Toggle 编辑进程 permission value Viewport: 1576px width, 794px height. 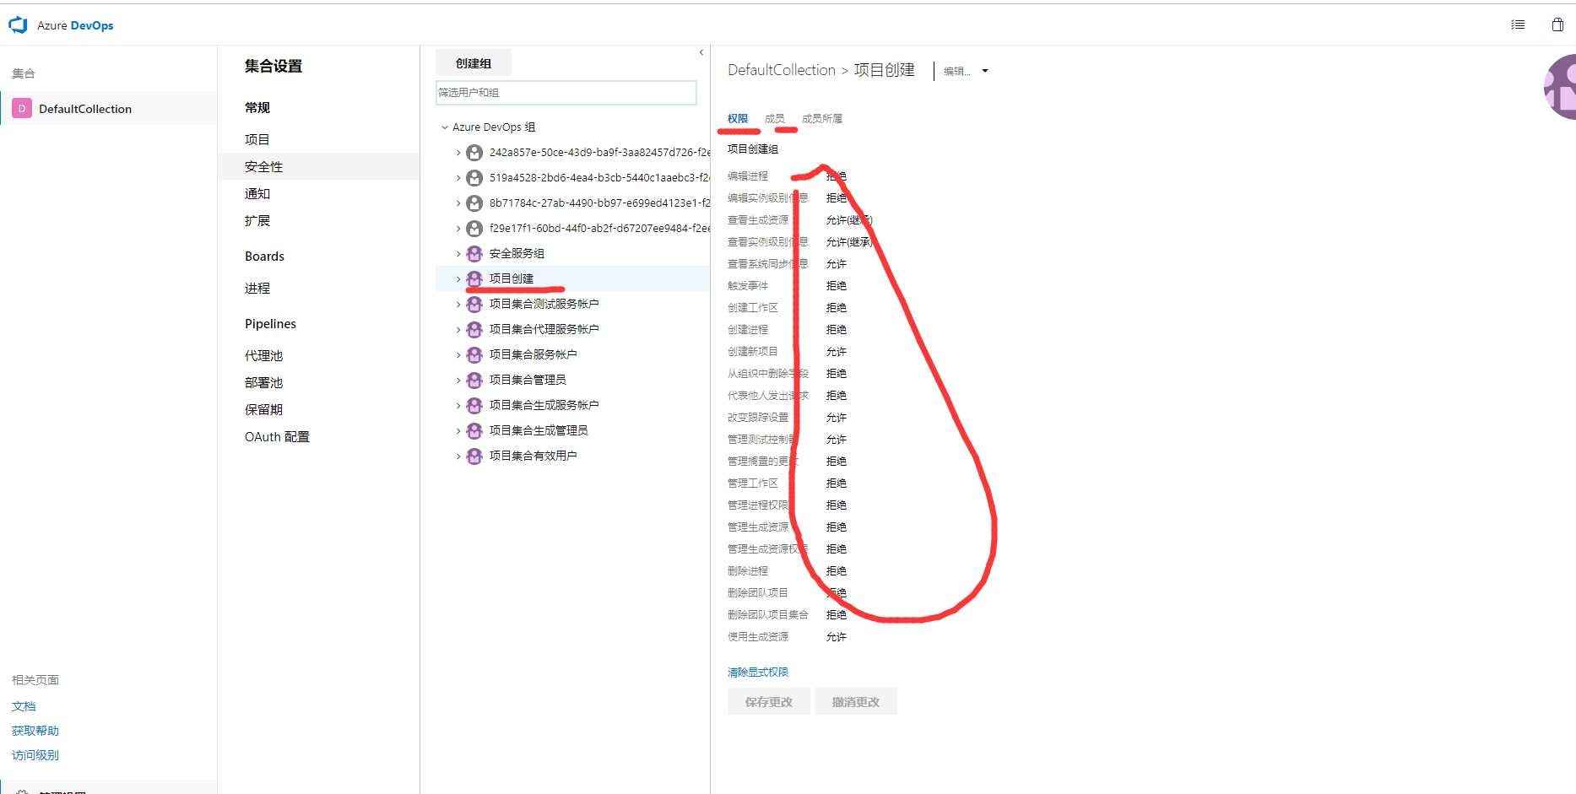836,176
